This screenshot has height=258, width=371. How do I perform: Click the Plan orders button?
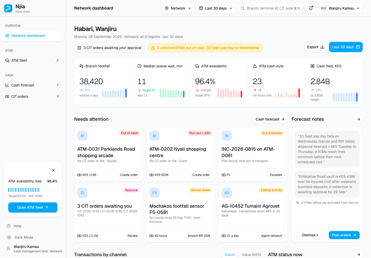(344, 235)
